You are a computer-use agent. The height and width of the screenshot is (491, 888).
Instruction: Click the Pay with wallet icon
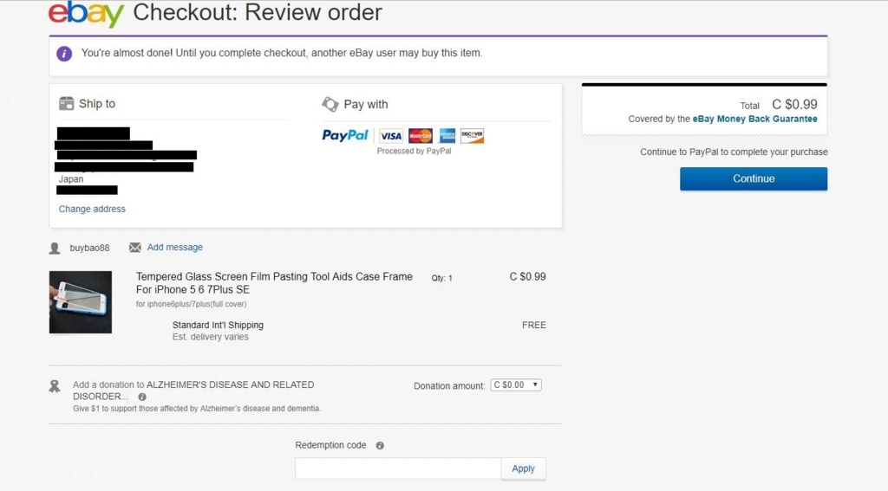330,104
